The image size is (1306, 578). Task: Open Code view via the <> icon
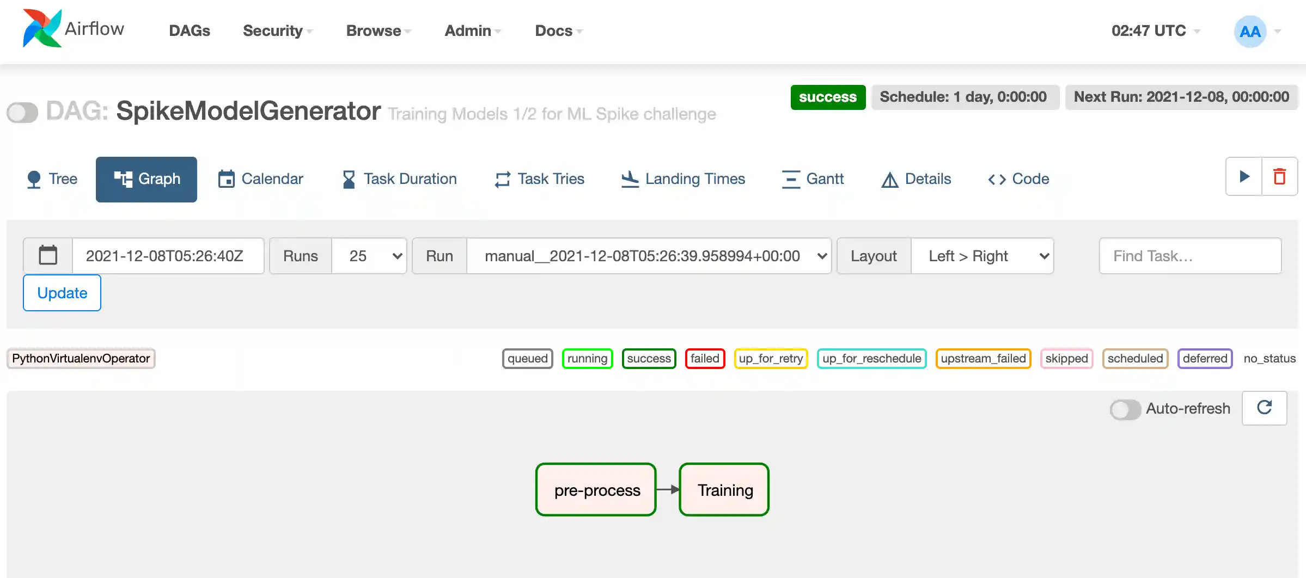point(997,179)
